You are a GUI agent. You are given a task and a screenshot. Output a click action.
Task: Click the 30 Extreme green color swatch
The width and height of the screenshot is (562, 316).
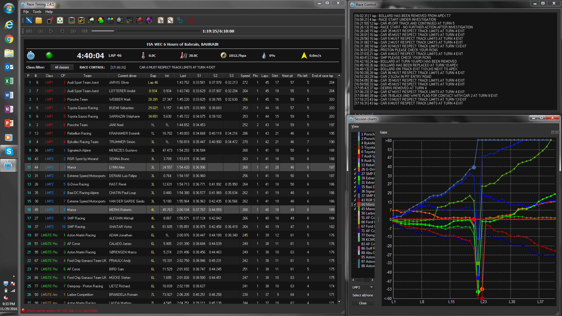tap(359, 178)
